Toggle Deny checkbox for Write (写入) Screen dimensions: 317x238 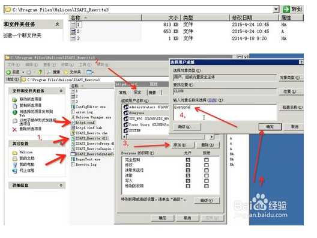tap(206, 181)
